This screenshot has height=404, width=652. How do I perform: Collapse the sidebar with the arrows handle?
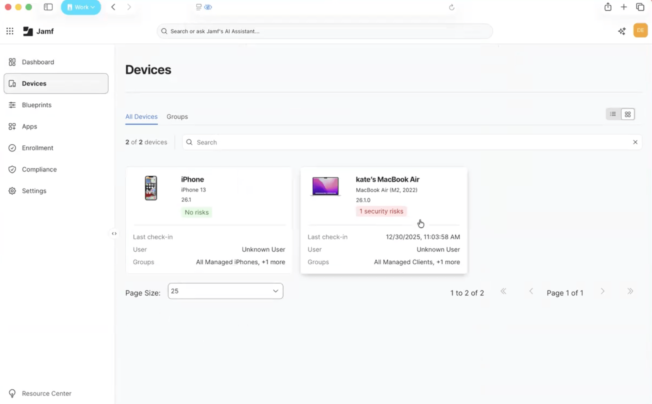(x=114, y=233)
